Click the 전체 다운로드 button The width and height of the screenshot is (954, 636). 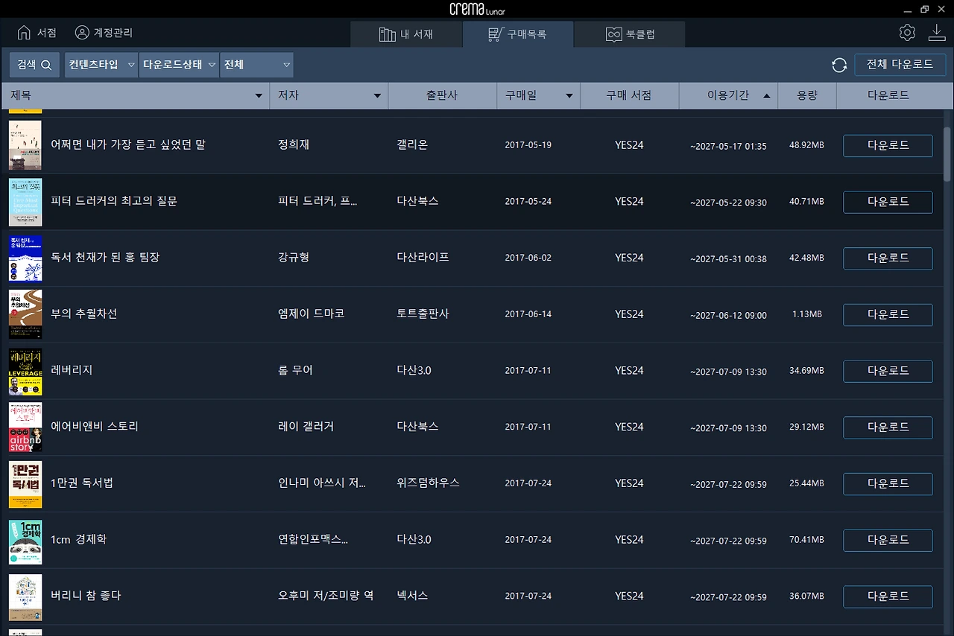(x=900, y=65)
